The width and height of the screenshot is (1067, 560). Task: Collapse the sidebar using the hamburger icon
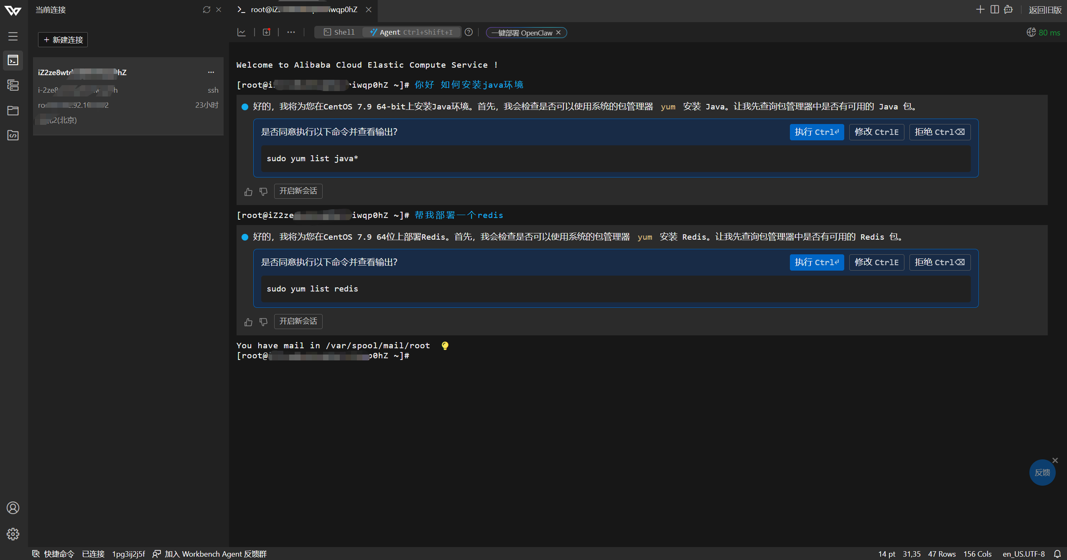13,36
